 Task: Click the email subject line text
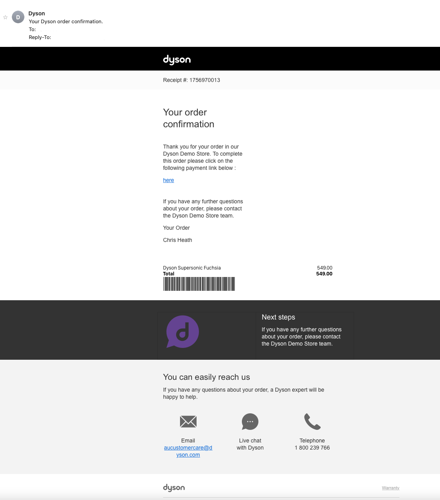66,22
